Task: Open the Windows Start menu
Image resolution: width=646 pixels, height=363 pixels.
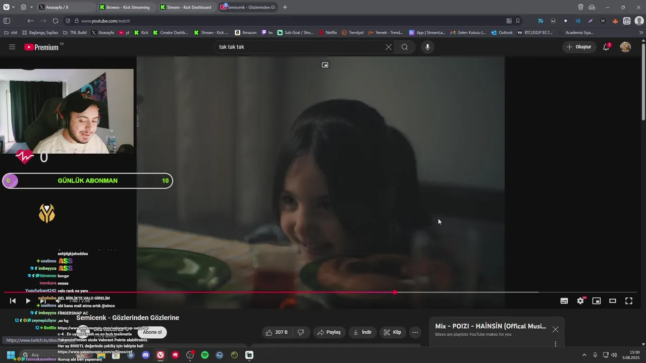Action: click(x=11, y=355)
